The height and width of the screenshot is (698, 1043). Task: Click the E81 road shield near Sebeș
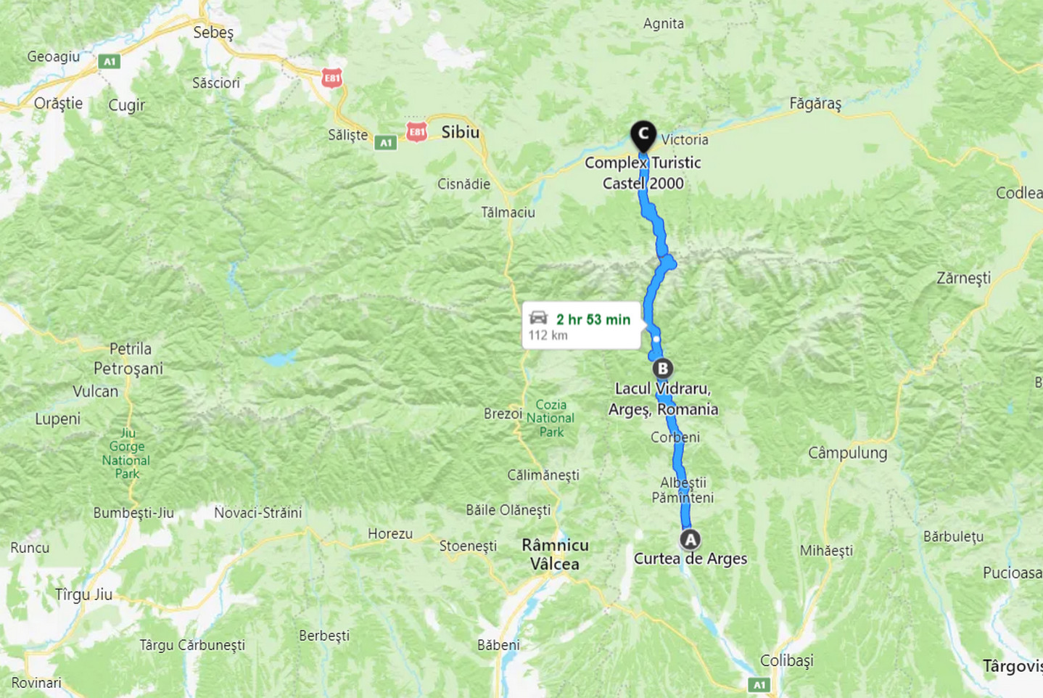click(332, 78)
